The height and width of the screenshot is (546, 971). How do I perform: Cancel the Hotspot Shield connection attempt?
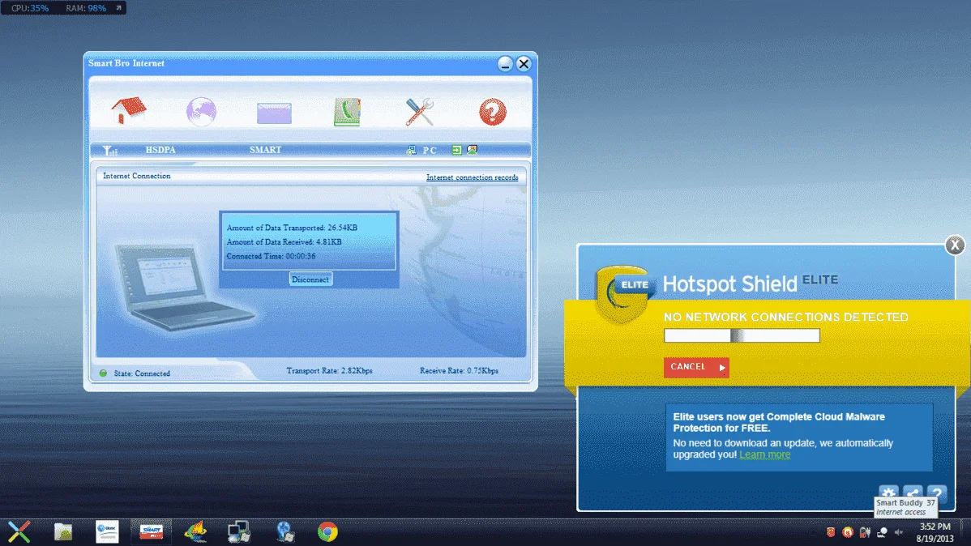point(696,367)
